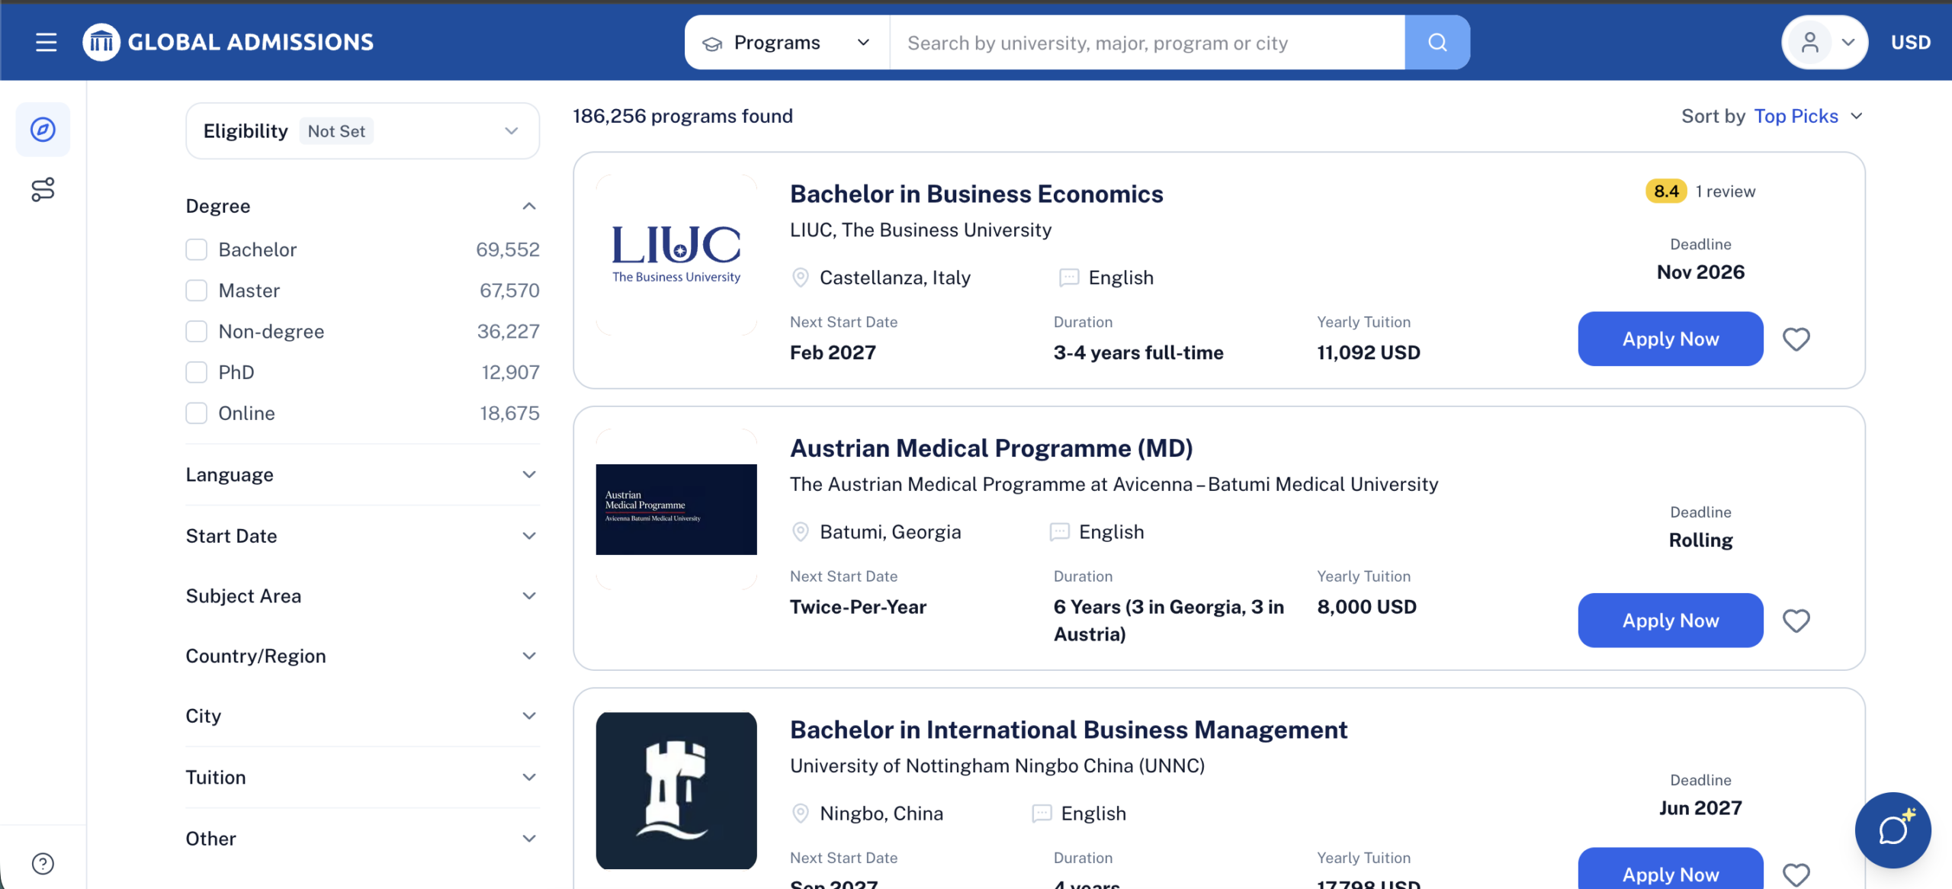The height and width of the screenshot is (889, 1952).
Task: Click the Online count 18,675
Action: point(509,413)
